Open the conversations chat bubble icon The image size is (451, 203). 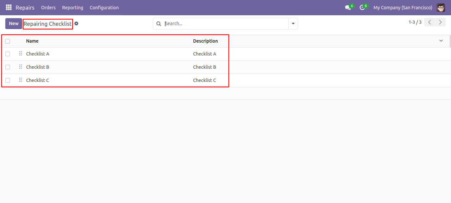(x=348, y=7)
